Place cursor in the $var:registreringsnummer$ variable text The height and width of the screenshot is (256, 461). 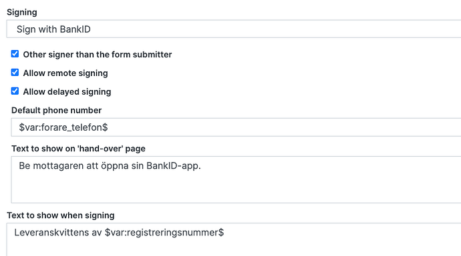[x=164, y=233]
